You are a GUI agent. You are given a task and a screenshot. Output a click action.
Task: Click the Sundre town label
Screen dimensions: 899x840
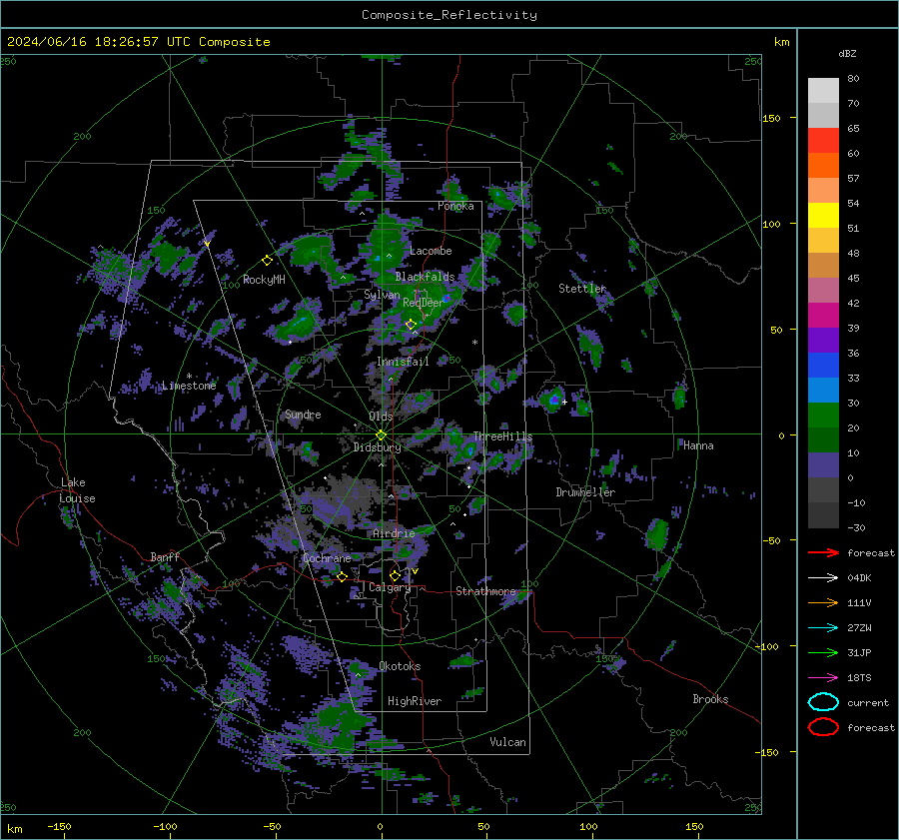pyautogui.click(x=303, y=415)
